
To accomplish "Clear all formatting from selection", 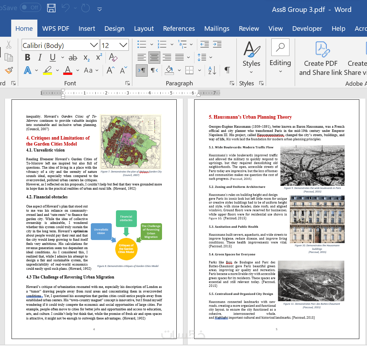I will click(x=113, y=57).
